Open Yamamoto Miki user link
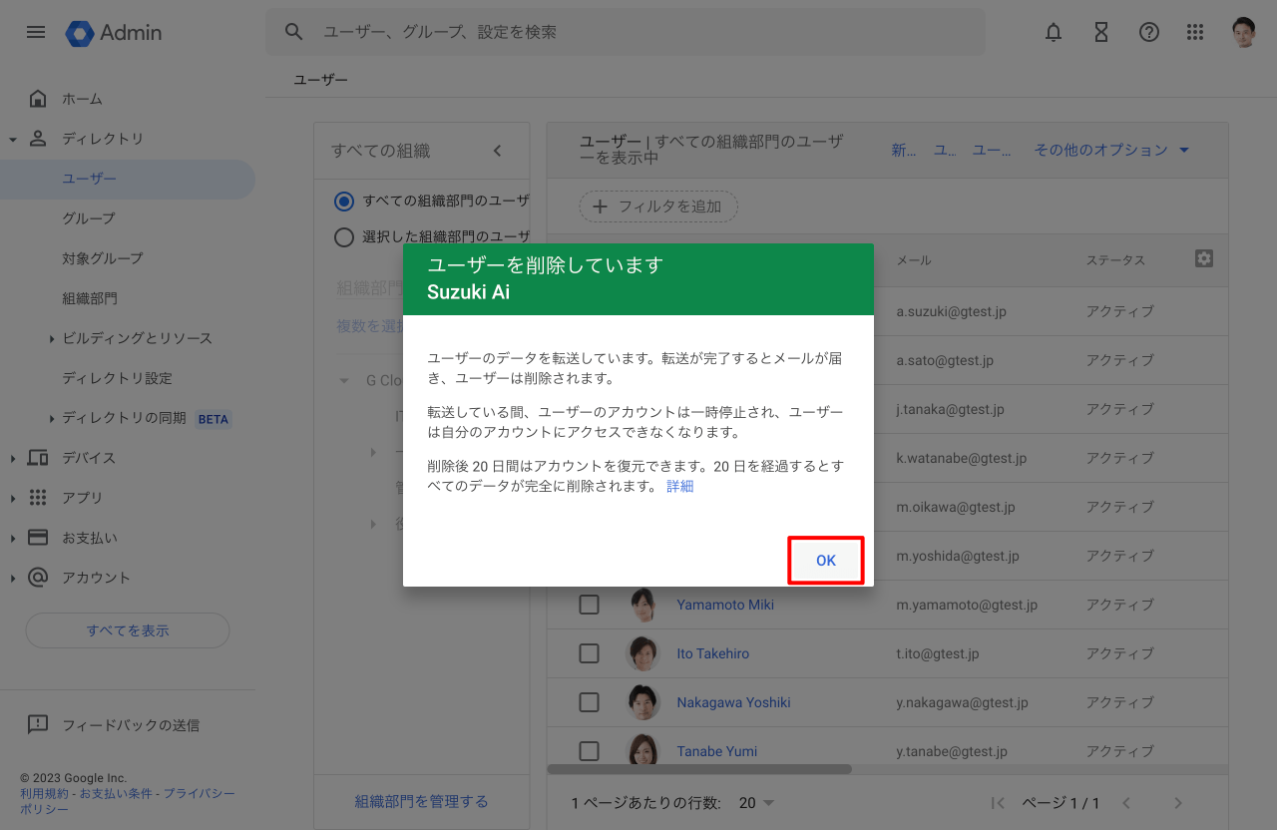 point(725,605)
